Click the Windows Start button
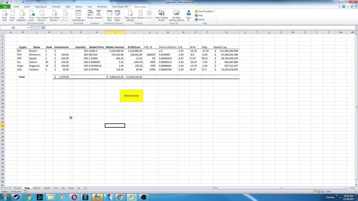358x201 pixels. (5, 197)
